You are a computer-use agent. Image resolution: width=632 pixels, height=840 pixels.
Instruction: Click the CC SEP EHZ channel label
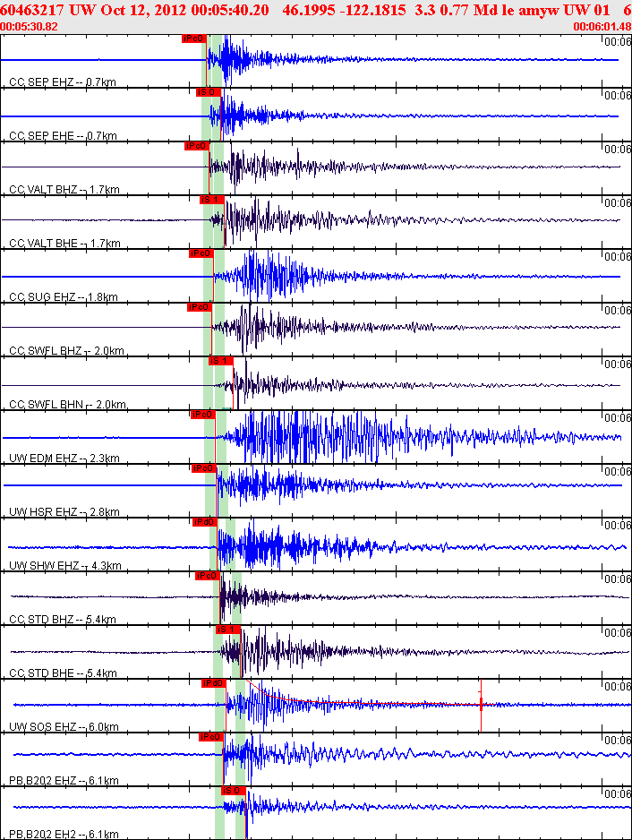63,82
